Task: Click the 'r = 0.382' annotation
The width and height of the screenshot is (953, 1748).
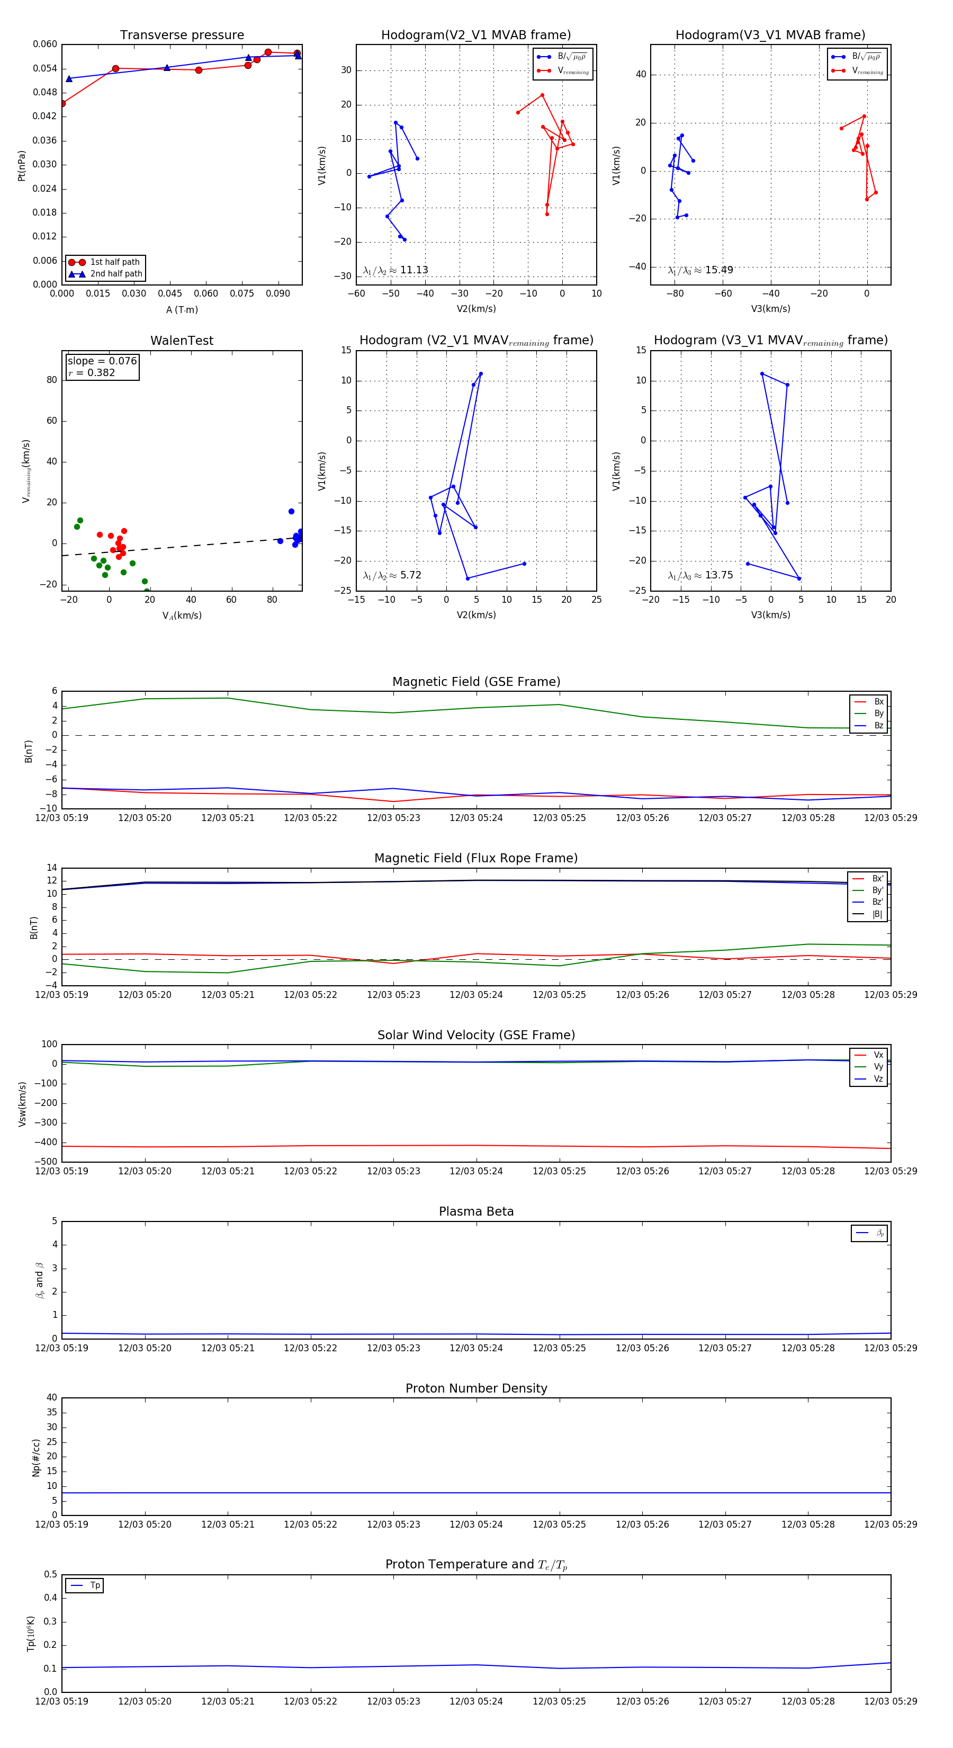Action: click(x=92, y=372)
